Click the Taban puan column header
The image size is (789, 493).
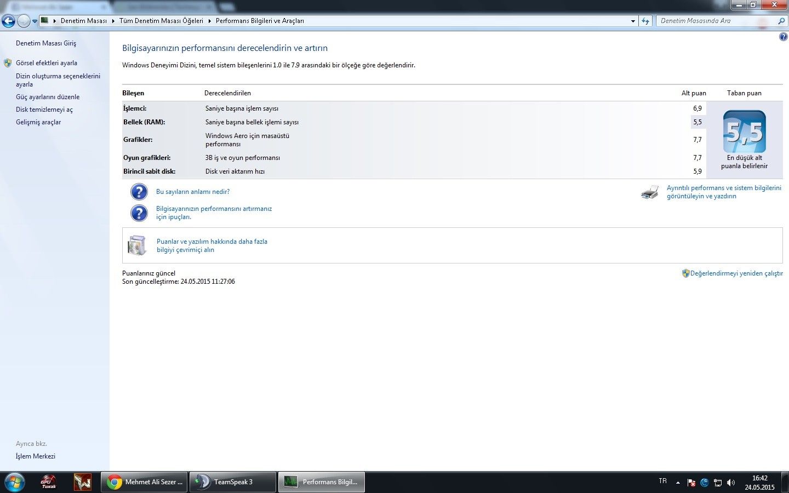[744, 93]
